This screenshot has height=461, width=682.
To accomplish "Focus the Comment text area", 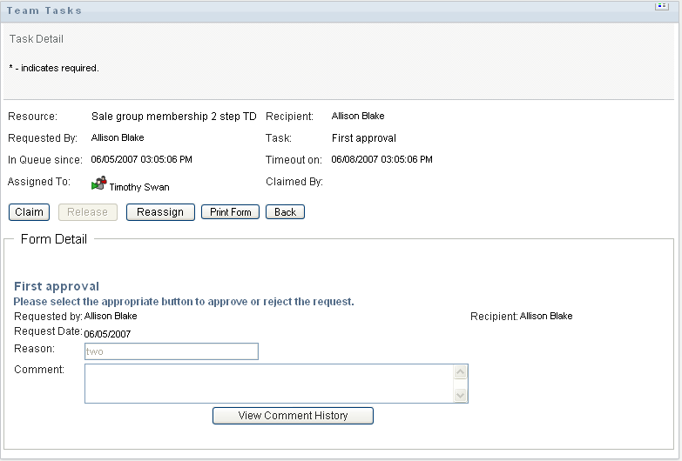I will (x=268, y=384).
